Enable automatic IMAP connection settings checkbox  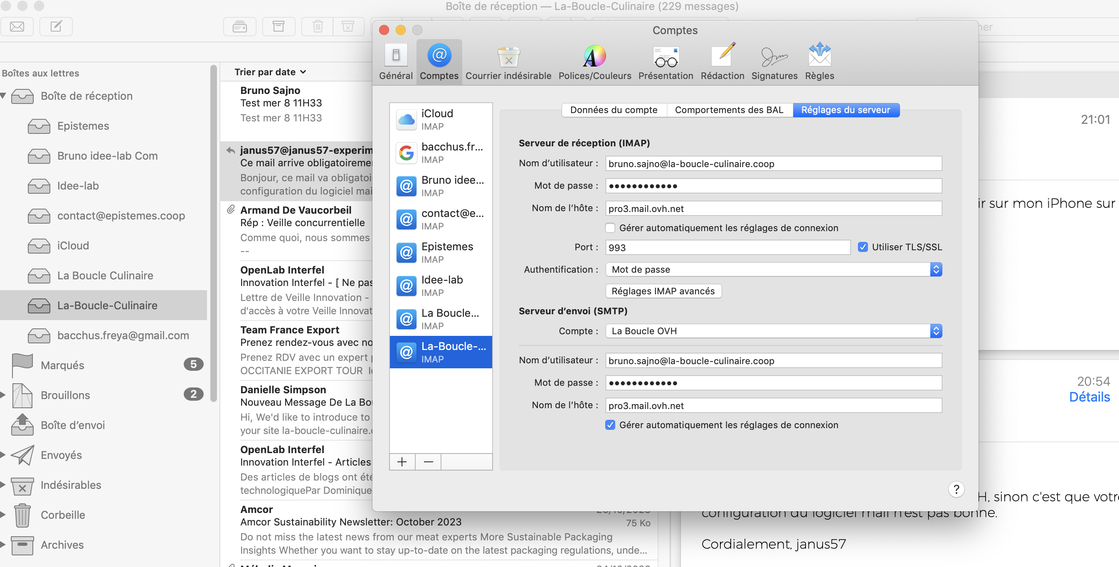(610, 228)
